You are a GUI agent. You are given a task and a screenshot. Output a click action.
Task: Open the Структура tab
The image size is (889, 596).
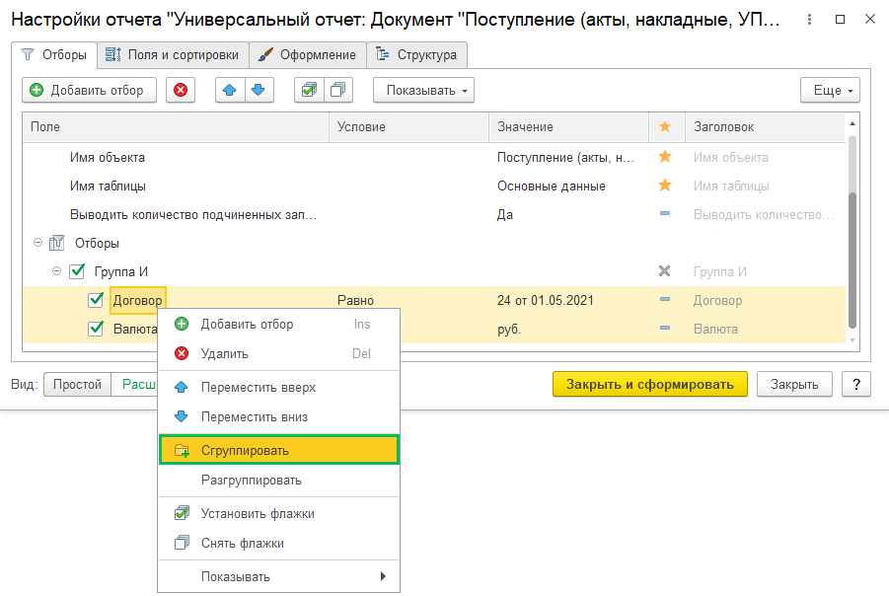416,55
